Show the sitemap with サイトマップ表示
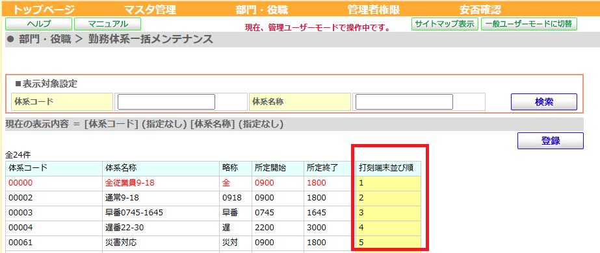Image resolution: width=600 pixels, height=253 pixels. [445, 24]
